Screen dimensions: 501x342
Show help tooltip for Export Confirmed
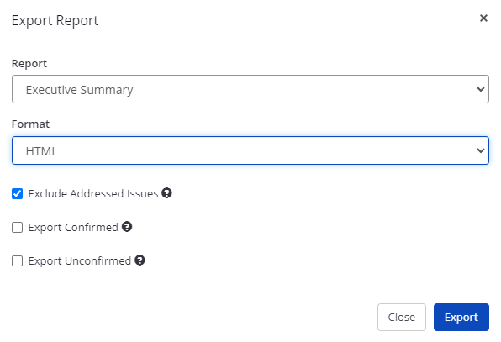[x=127, y=227]
